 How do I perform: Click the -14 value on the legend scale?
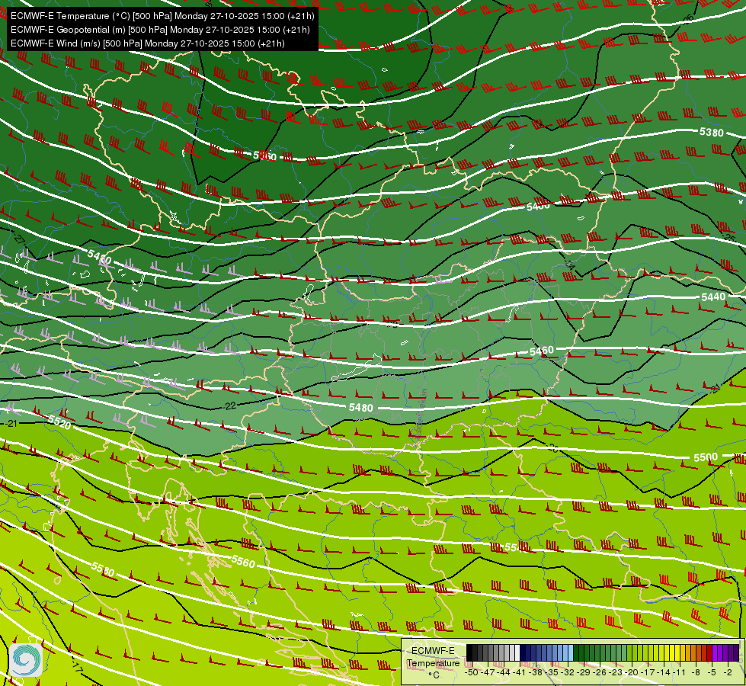coord(664,672)
